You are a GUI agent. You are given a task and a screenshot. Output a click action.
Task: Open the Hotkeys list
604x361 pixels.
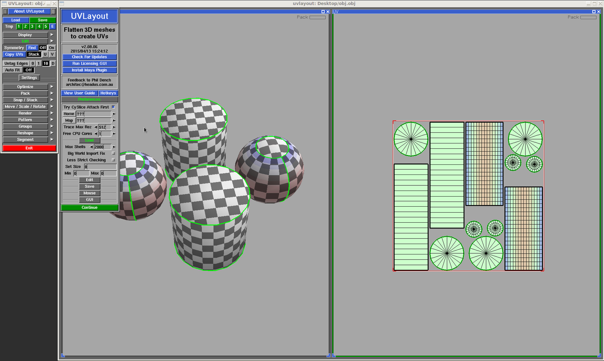point(108,93)
